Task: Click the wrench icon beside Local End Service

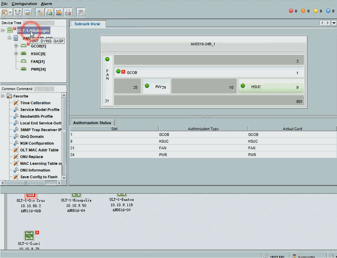Action: 16,123
